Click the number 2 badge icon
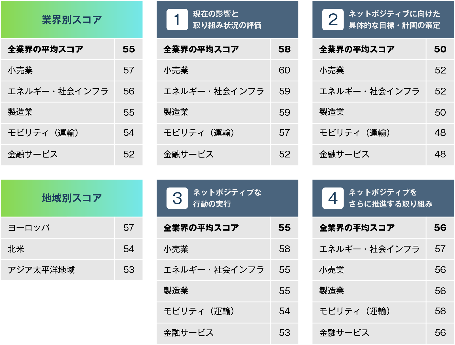The width and height of the screenshot is (455, 345). coord(333,20)
